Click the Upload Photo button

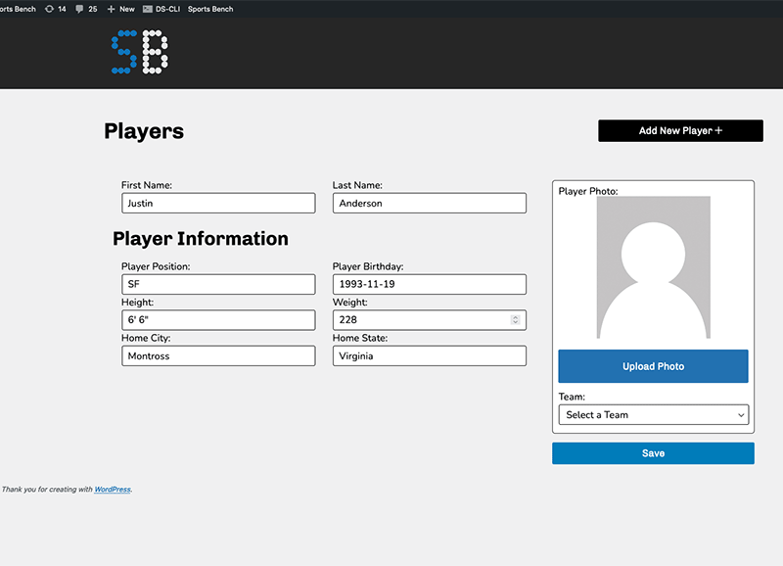coord(653,366)
